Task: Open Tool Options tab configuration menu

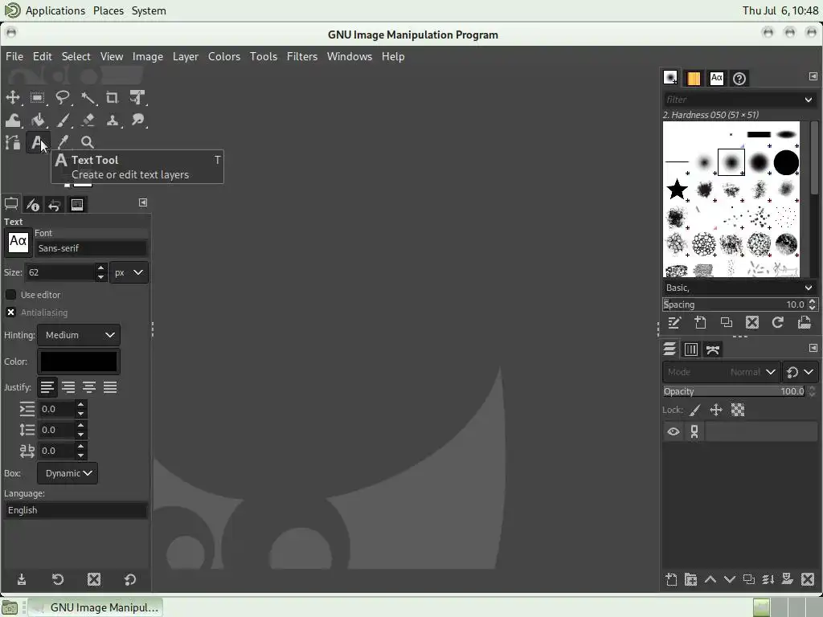Action: click(x=143, y=202)
